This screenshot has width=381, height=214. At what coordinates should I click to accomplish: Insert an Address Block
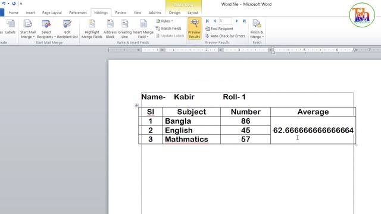coord(110,29)
